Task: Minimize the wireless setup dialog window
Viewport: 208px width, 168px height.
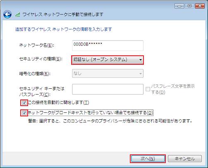Action: click(x=179, y=6)
